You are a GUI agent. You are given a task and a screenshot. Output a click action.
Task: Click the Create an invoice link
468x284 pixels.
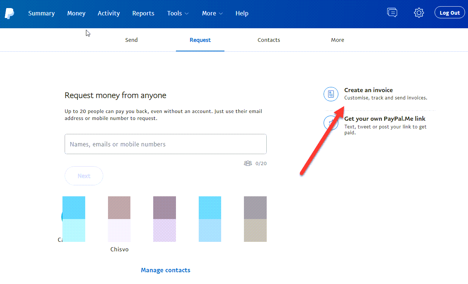click(368, 90)
